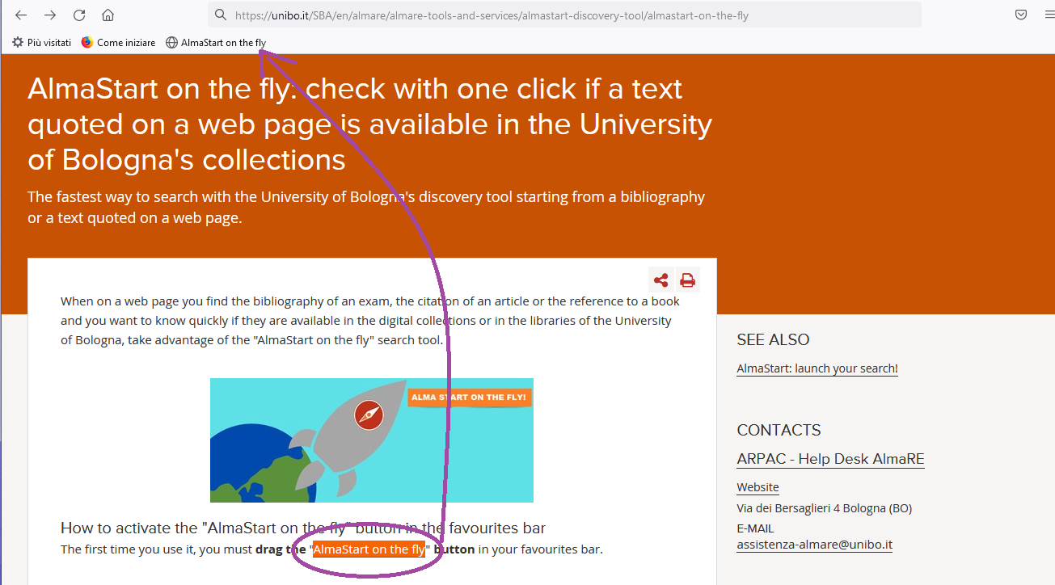The height and width of the screenshot is (585, 1055).
Task: Share the page using the share icon
Action: pos(660,280)
